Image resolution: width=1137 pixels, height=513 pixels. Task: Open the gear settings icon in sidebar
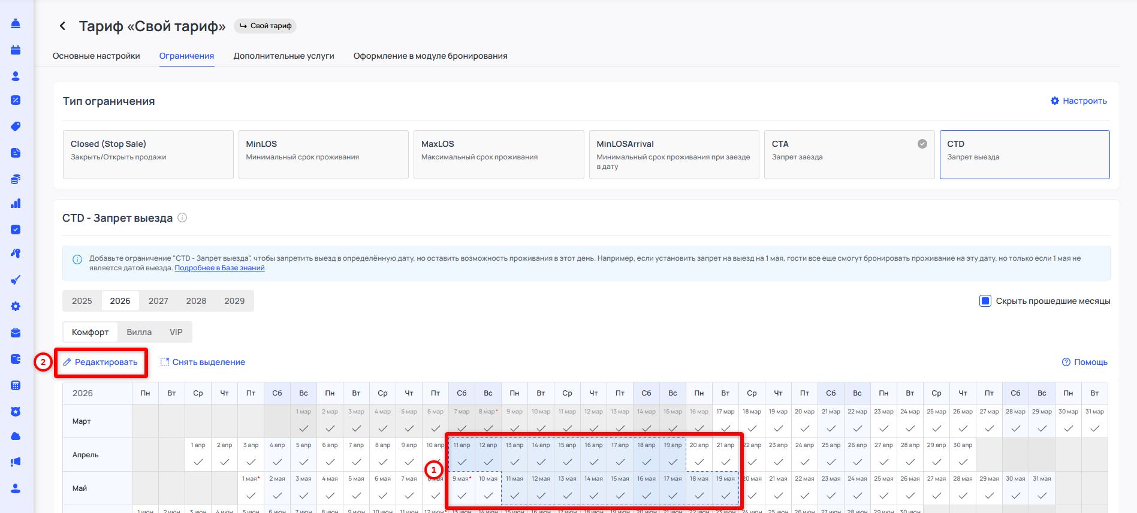coord(16,306)
